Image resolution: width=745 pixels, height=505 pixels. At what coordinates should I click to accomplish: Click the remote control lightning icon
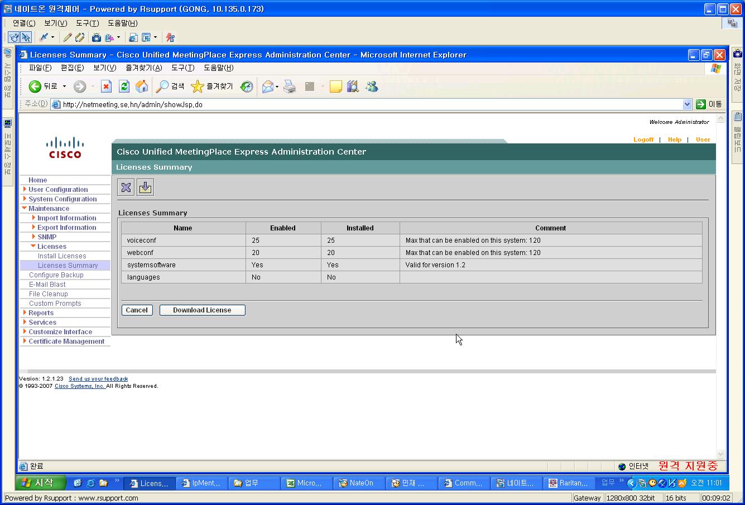tap(170, 37)
